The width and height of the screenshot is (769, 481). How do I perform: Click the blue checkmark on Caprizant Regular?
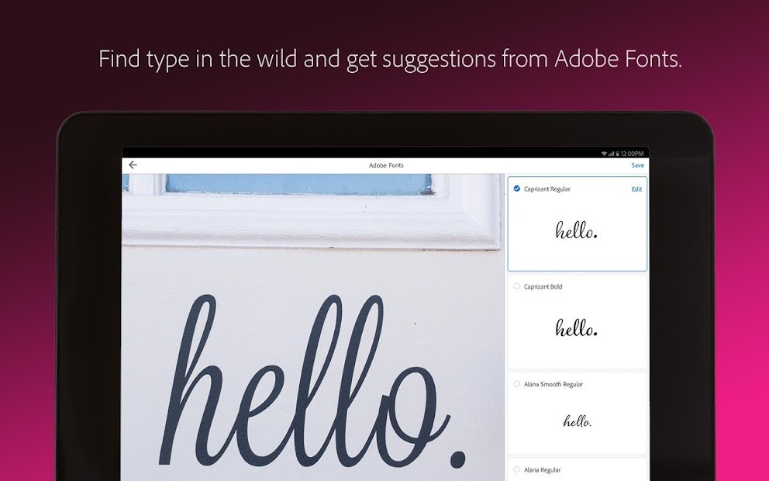point(516,189)
